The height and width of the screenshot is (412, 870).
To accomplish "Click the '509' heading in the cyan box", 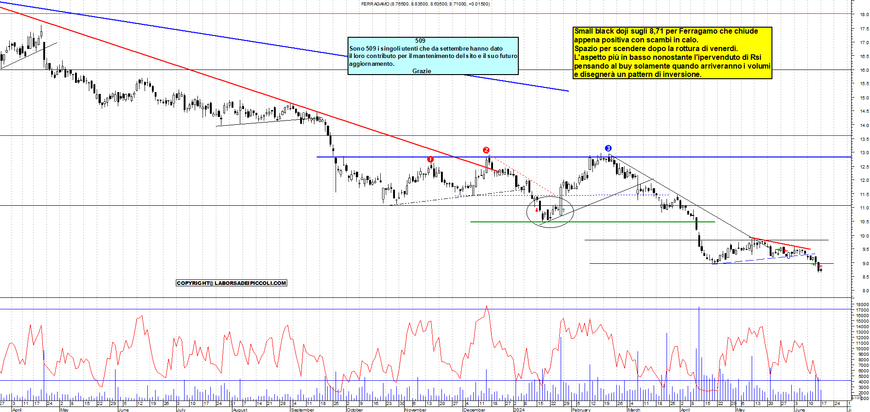I will (x=420, y=41).
